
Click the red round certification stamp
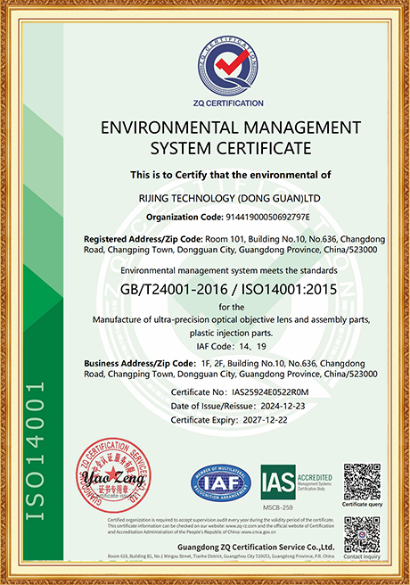tap(114, 475)
